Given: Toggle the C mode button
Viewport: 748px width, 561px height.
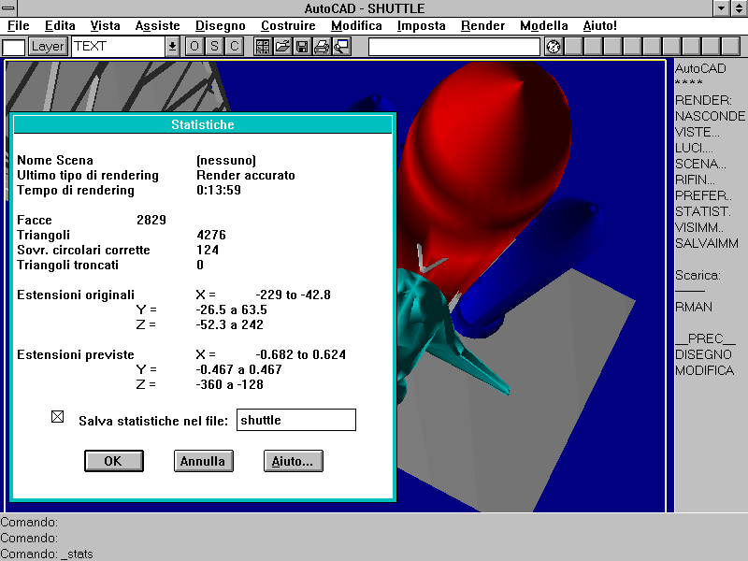Looking at the screenshot, I should [235, 46].
